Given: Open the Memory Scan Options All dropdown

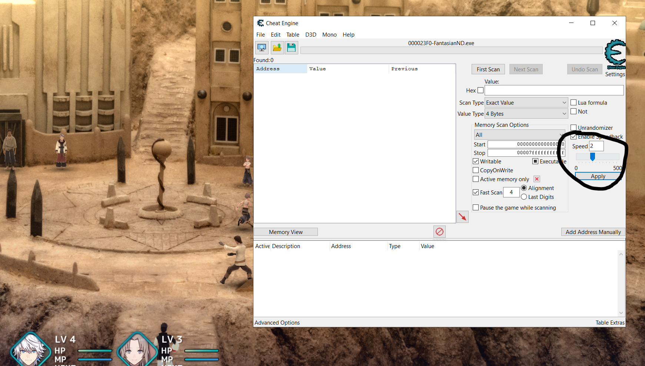Looking at the screenshot, I should point(520,135).
